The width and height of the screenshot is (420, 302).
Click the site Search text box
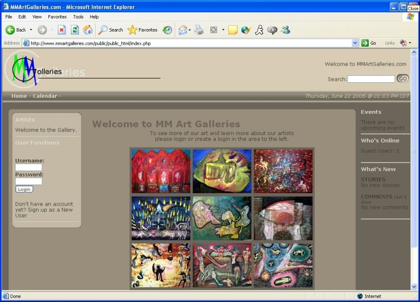[371, 79]
